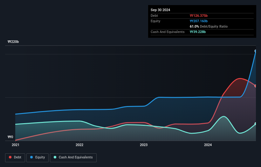Click the ₩220b y-axis label
The width and height of the screenshot is (261, 167).
coord(13,42)
